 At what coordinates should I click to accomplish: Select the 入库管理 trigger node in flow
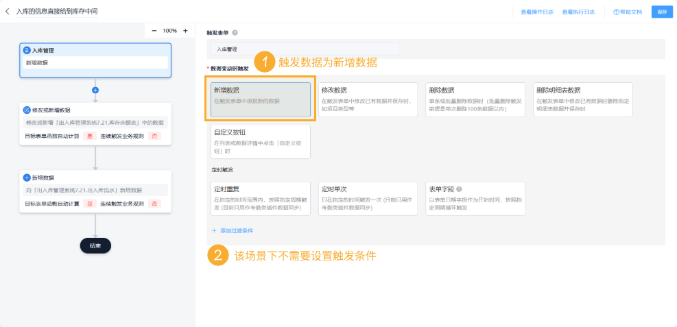[x=95, y=57]
